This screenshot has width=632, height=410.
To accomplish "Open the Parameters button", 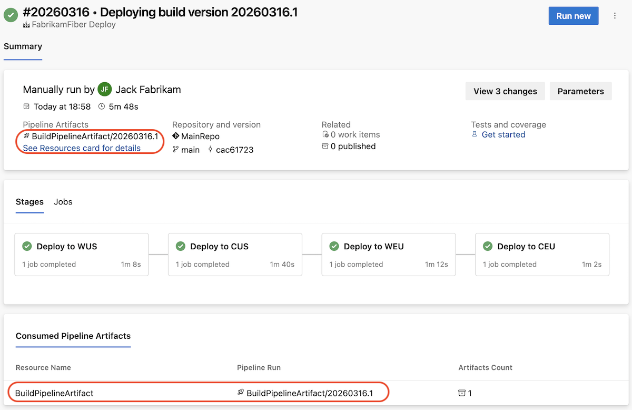I will 580,91.
